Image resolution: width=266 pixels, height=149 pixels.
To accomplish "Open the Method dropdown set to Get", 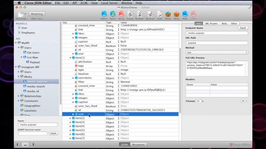I will pos(217,53).
